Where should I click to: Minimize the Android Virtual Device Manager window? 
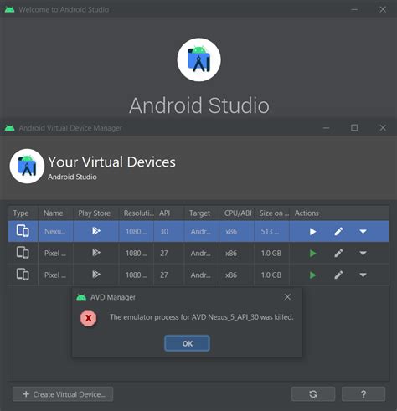(x=326, y=128)
